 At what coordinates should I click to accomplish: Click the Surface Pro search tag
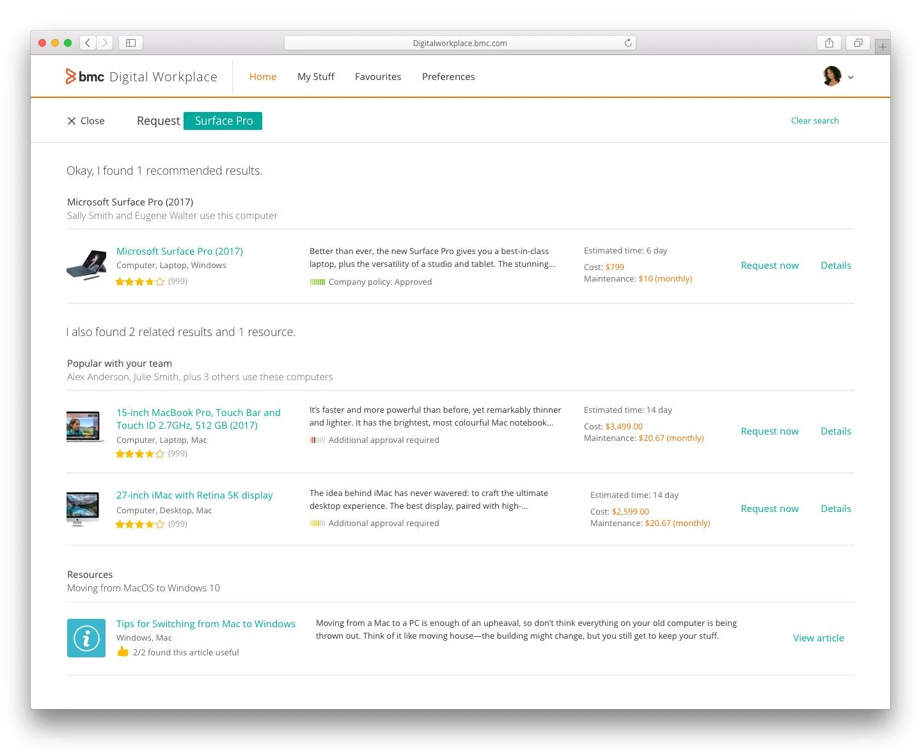tap(223, 121)
